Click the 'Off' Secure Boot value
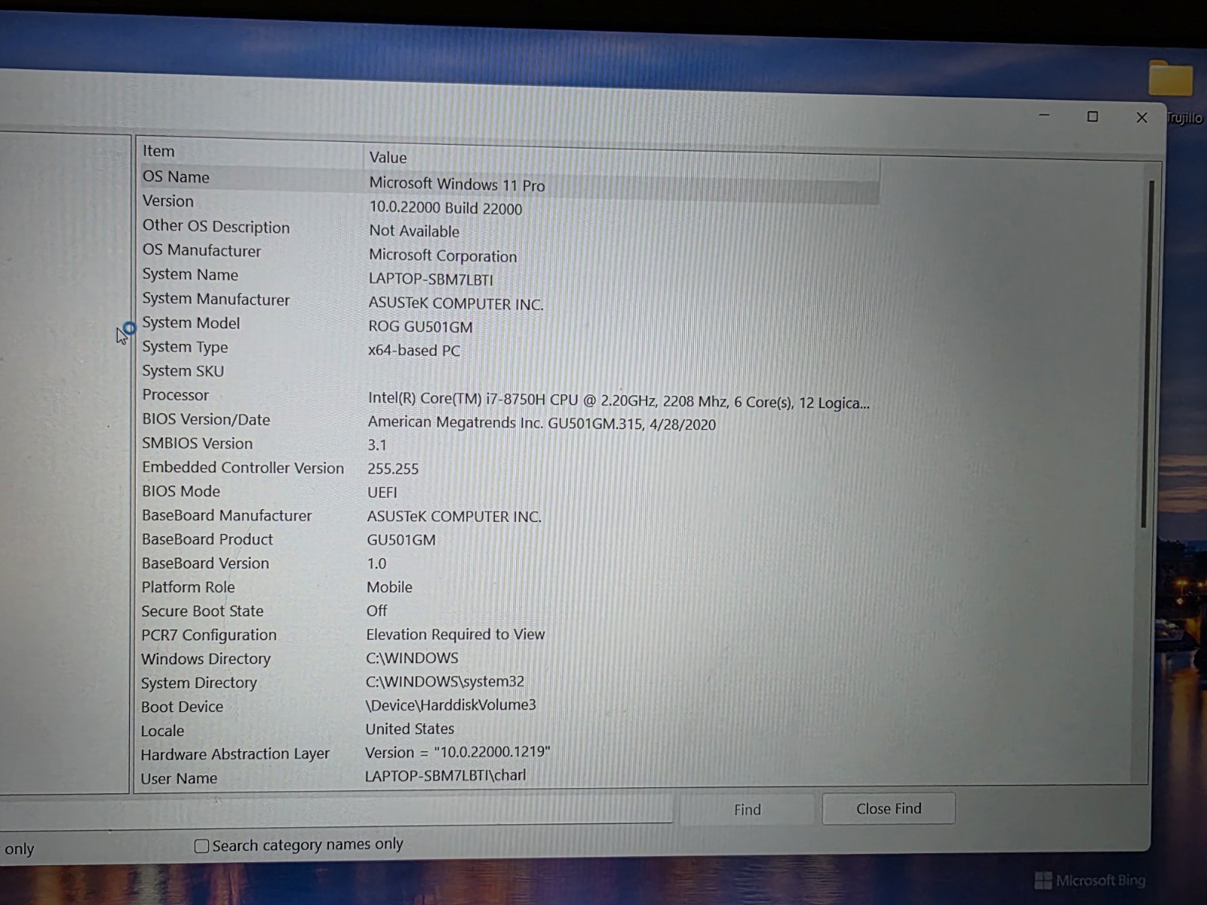This screenshot has width=1207, height=905. click(376, 611)
